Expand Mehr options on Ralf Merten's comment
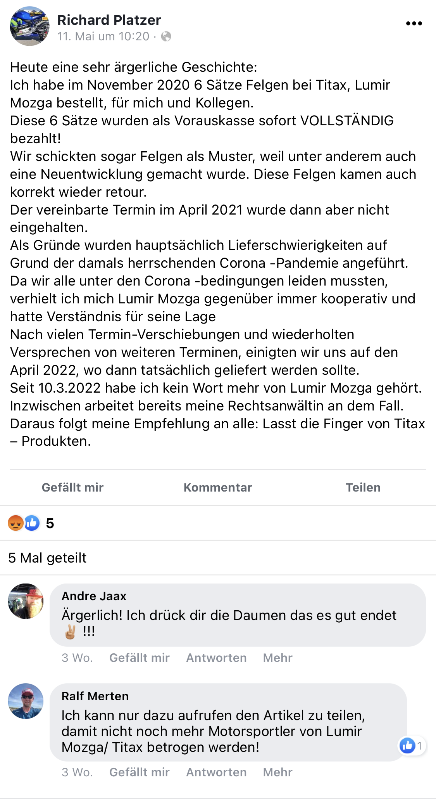 click(x=277, y=772)
